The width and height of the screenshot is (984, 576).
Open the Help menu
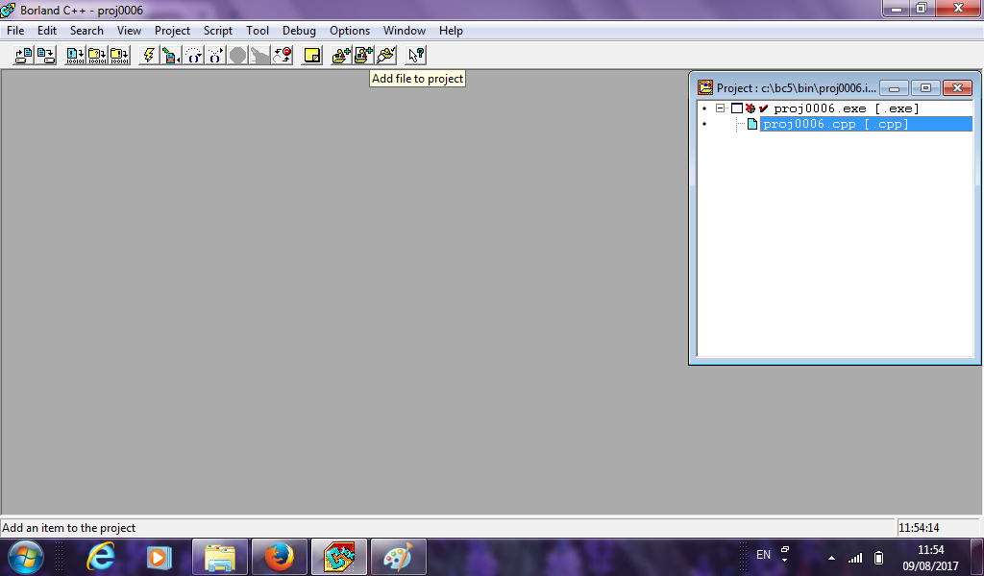click(451, 30)
